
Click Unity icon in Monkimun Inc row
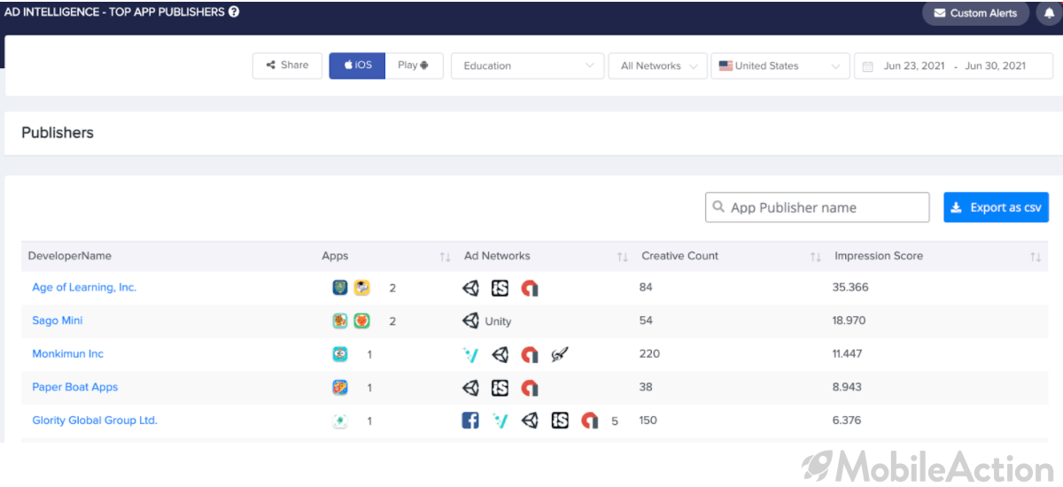500,354
